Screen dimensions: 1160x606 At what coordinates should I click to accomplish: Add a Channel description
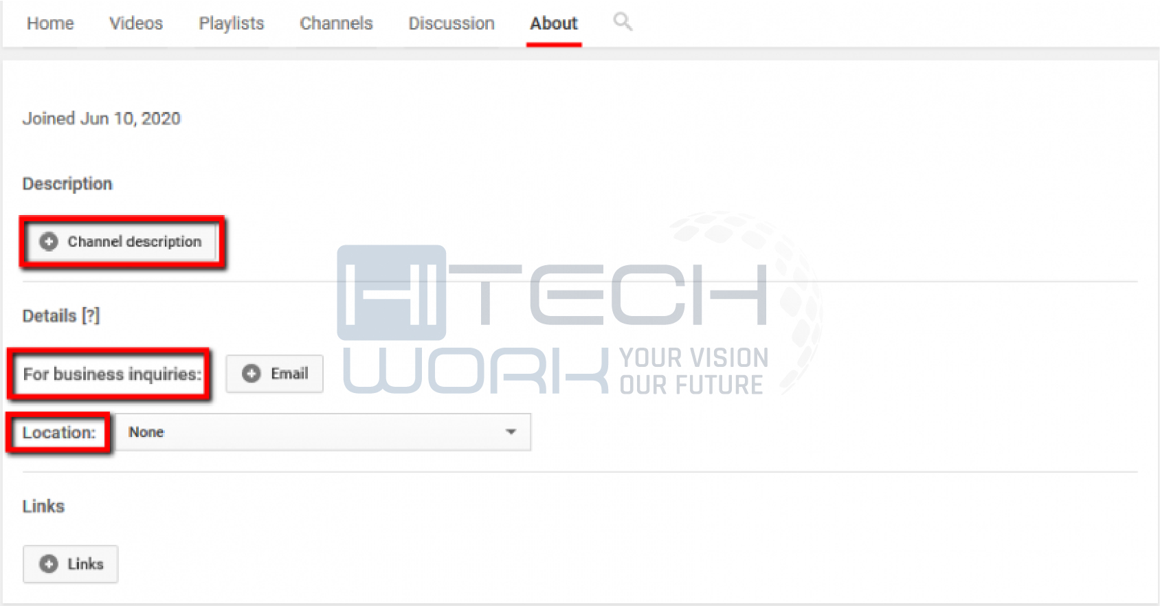coord(122,242)
